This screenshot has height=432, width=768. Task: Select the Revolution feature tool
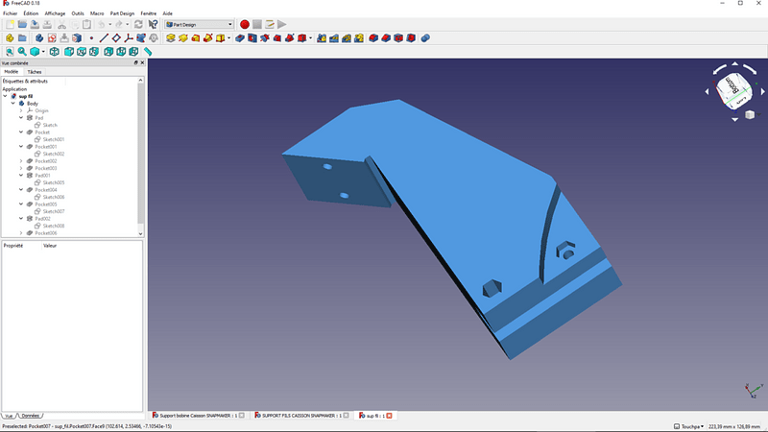tap(182, 38)
